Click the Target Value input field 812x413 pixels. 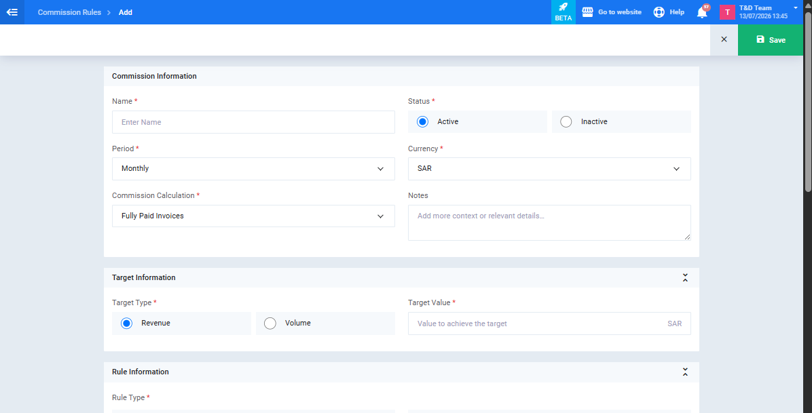pos(549,323)
